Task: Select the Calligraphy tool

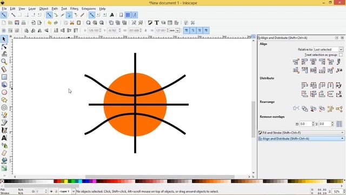Action: pos(4,130)
